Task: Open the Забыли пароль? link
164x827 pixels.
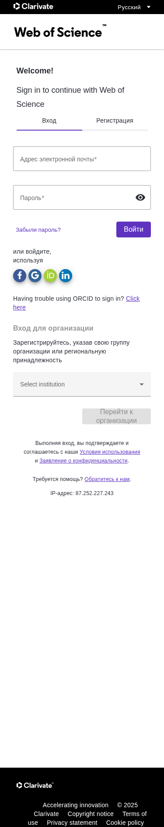Action: (38, 230)
